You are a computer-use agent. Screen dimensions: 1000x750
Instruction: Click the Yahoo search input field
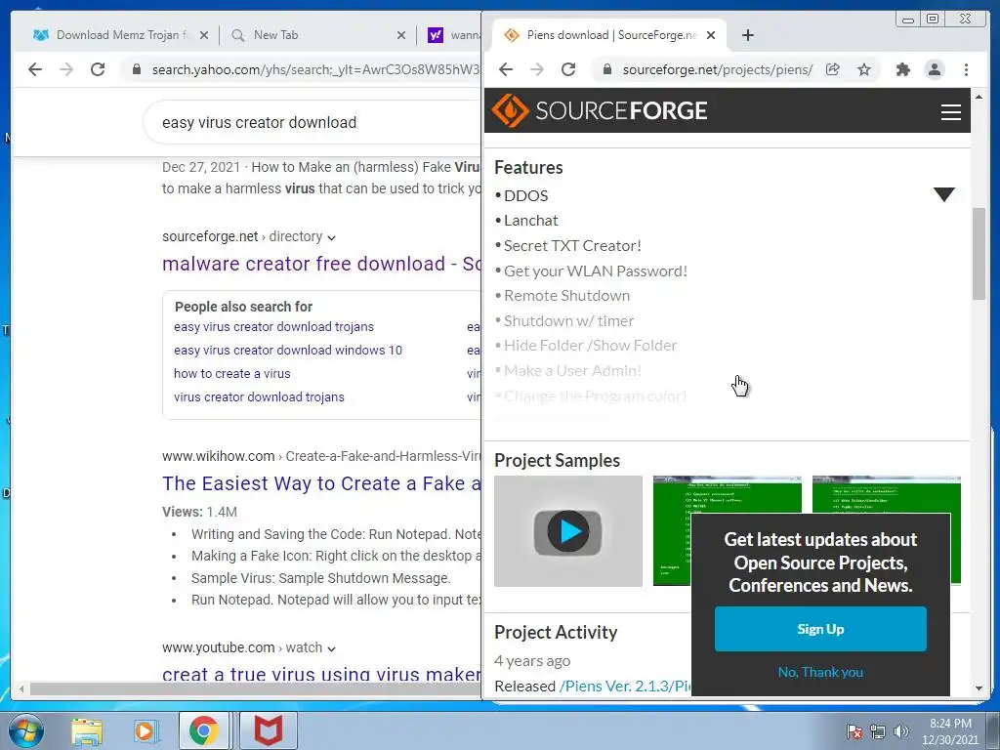[x=312, y=122]
